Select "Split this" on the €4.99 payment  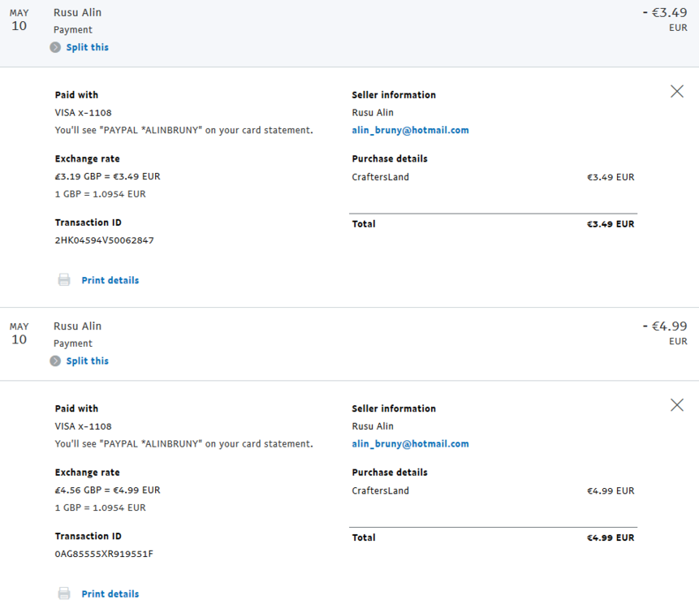[x=87, y=361]
